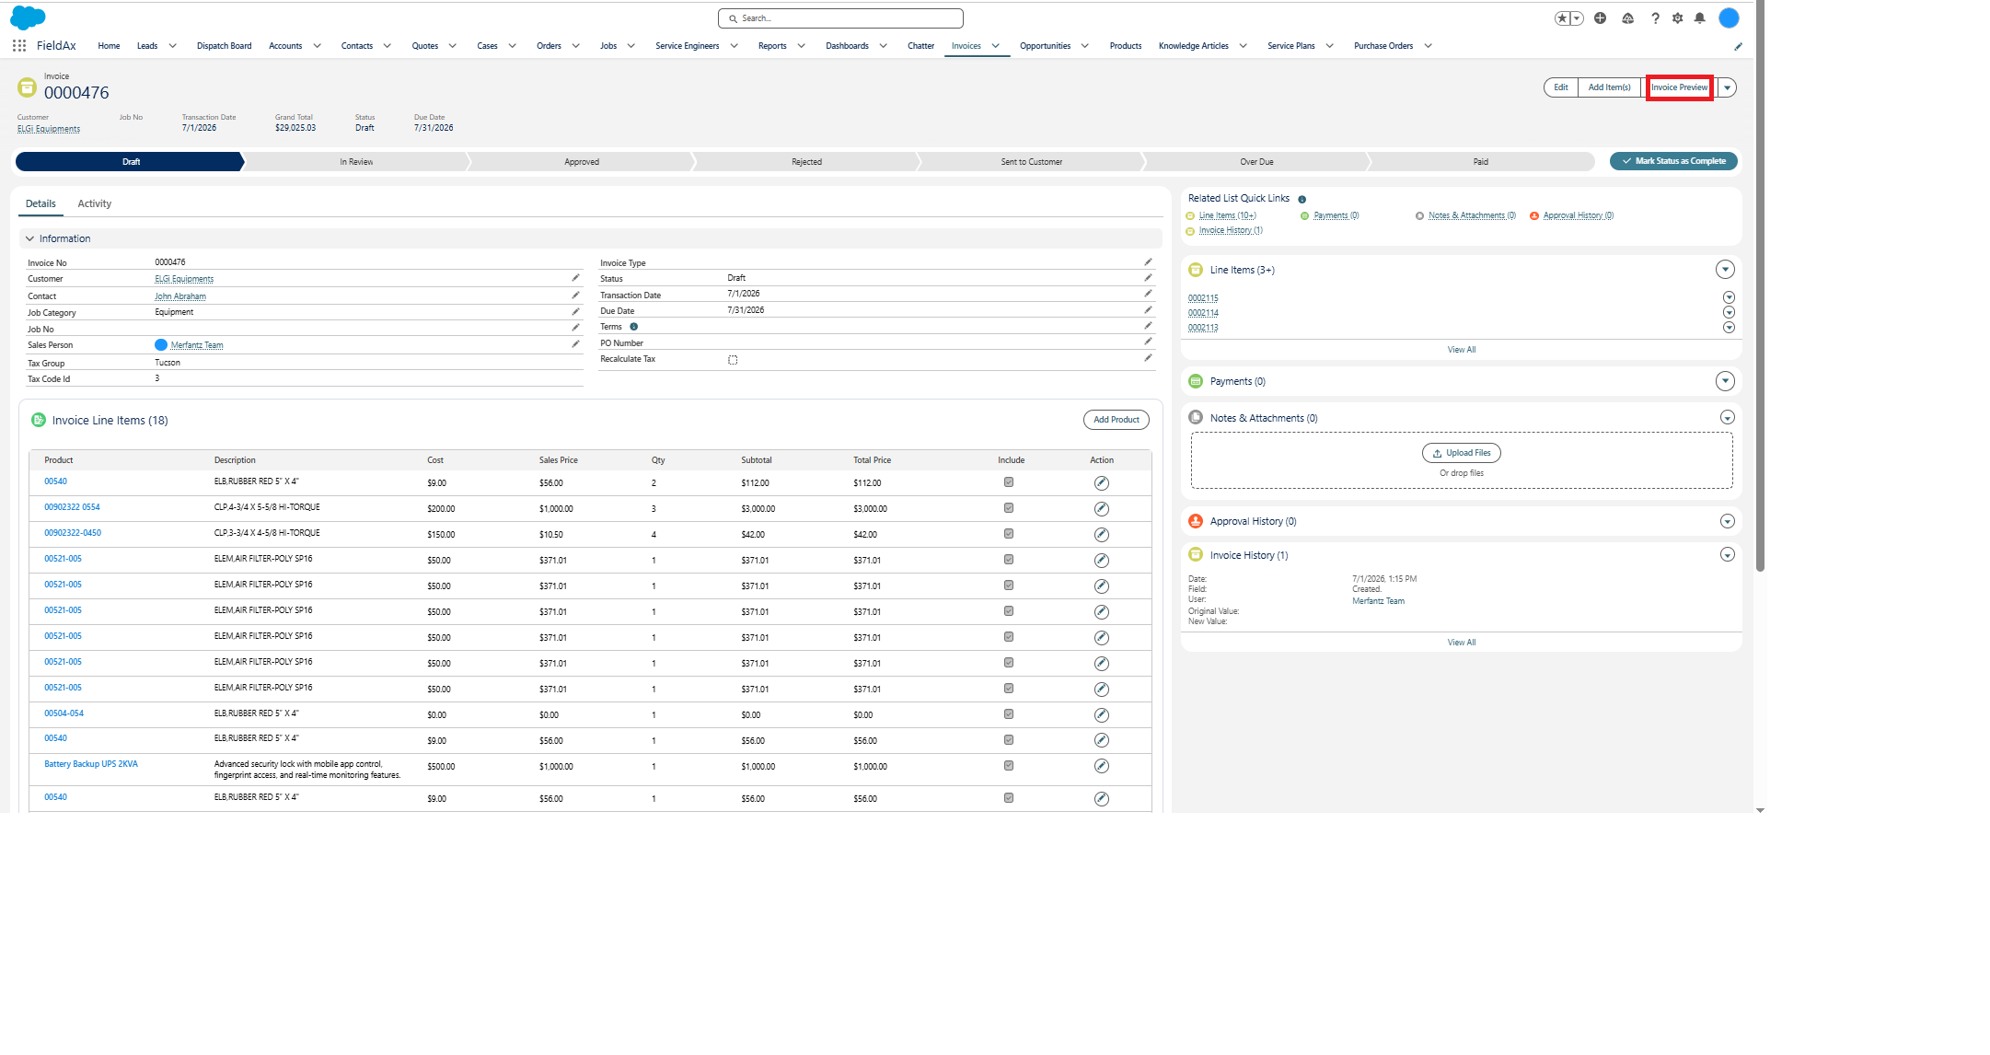Image resolution: width=1990 pixels, height=1055 pixels.
Task: Open the Setup gear icon
Action: click(x=1677, y=17)
